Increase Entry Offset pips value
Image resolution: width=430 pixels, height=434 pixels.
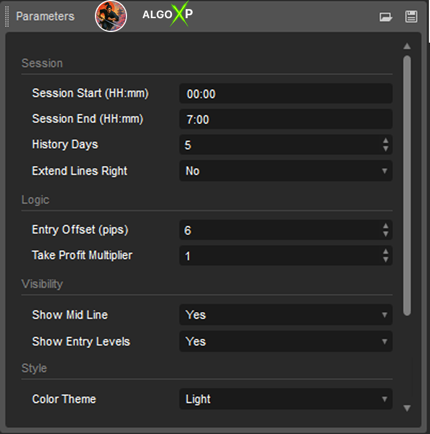[386, 227]
